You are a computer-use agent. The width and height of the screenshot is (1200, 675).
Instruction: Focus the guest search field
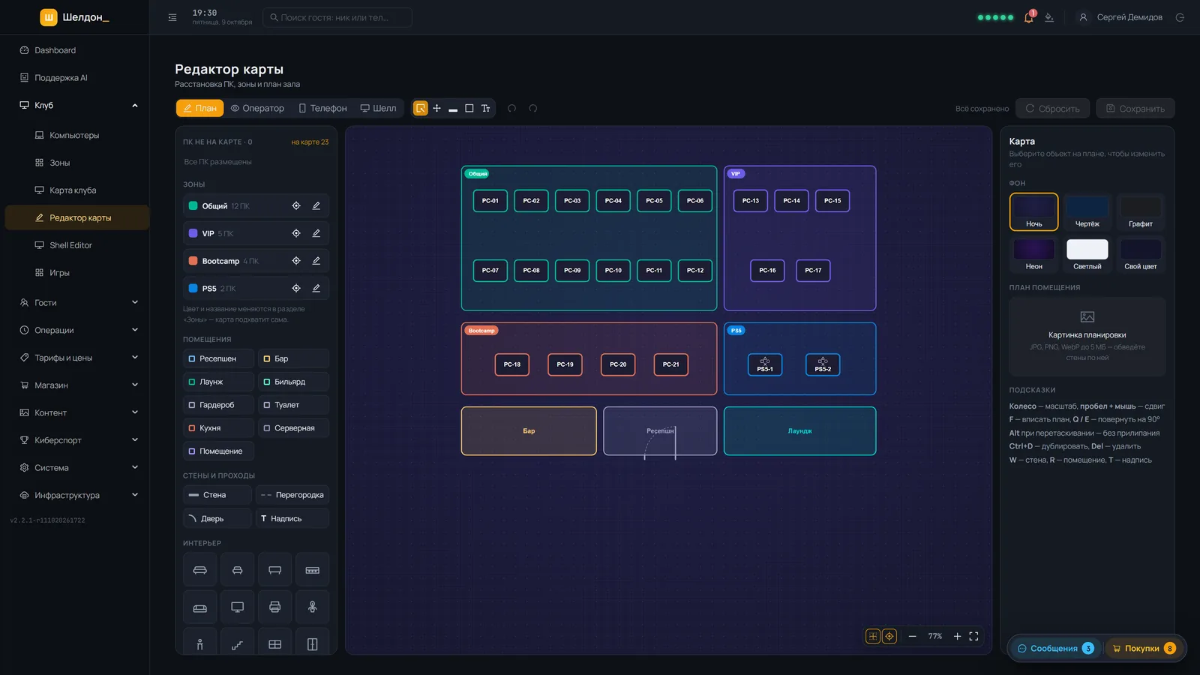tap(337, 17)
